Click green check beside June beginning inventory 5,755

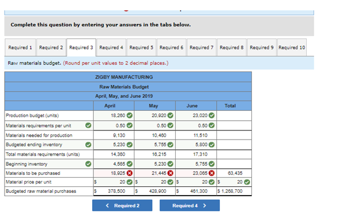(x=212, y=164)
